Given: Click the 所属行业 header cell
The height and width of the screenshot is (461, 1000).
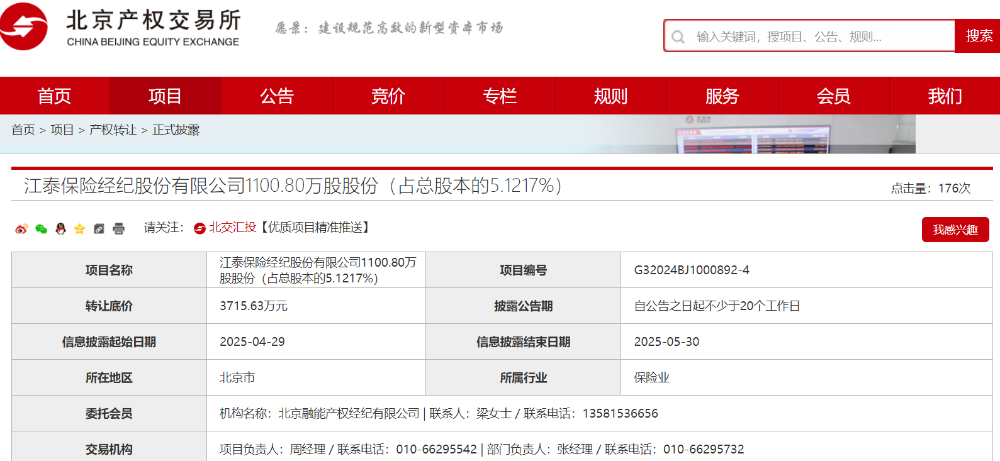Looking at the screenshot, I should pyautogui.click(x=523, y=377).
